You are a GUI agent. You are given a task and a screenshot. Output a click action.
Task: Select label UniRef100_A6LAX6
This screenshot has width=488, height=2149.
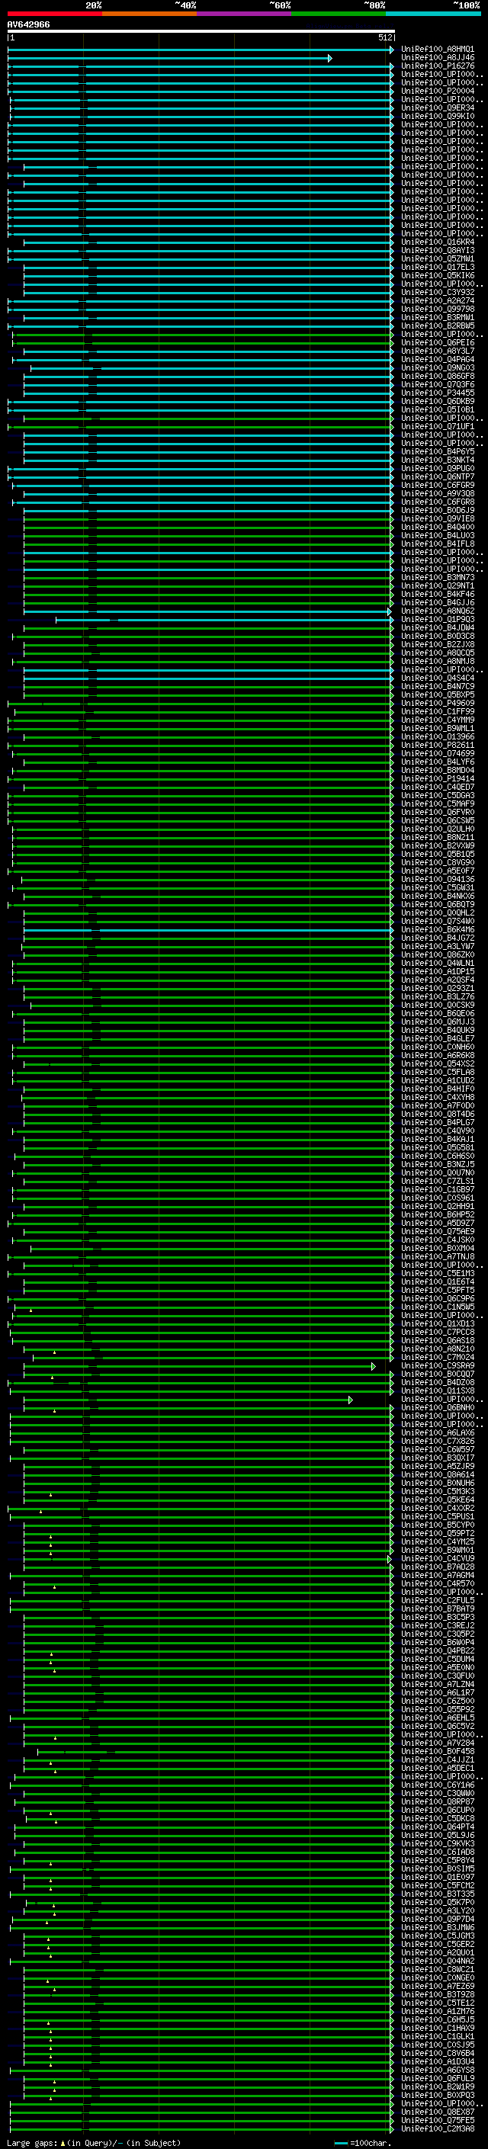click(x=437, y=1433)
